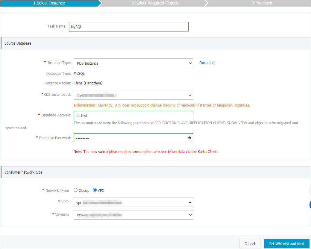Click the Source Database section header
Image resolution: width=311 pixels, height=249 pixels.
pos(18,43)
